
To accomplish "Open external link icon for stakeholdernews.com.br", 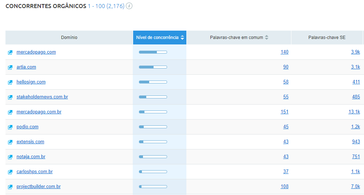I will (x=10, y=97).
